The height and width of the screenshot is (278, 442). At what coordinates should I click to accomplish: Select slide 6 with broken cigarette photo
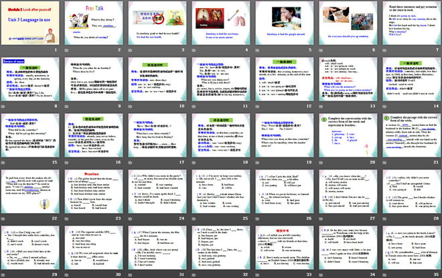pyautogui.click(x=348, y=23)
